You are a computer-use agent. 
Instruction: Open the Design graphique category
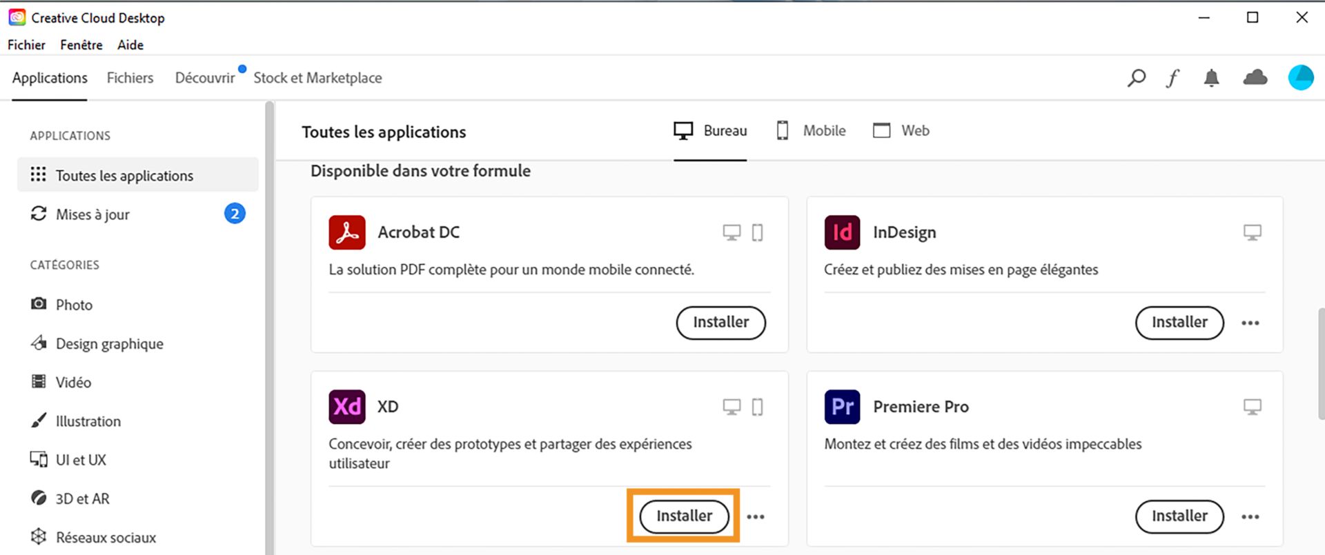point(109,343)
